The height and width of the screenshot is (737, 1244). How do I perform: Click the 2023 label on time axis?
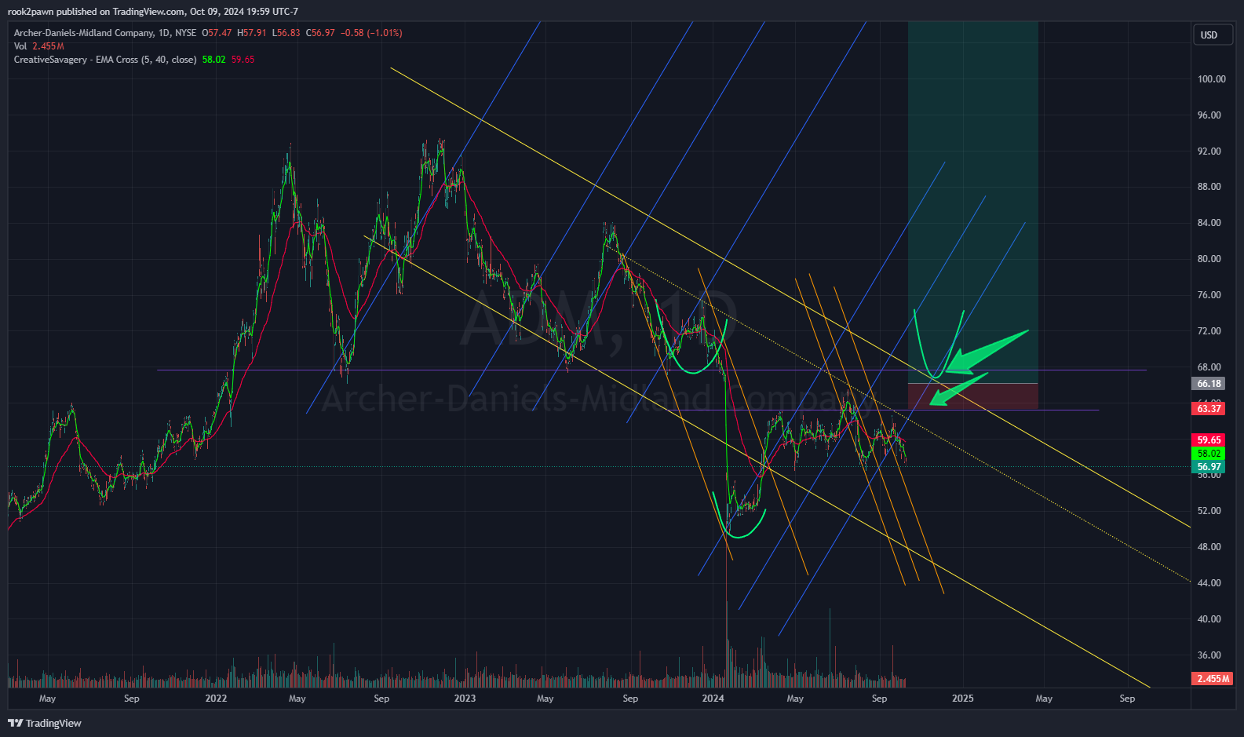pos(465,699)
